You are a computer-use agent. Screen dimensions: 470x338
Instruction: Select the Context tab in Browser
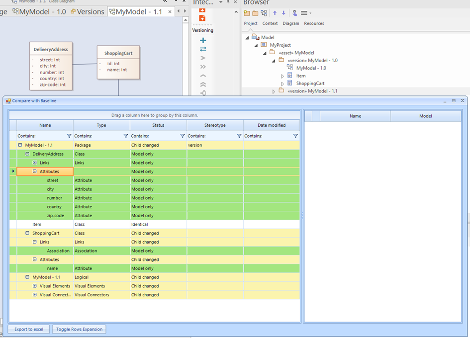click(270, 23)
